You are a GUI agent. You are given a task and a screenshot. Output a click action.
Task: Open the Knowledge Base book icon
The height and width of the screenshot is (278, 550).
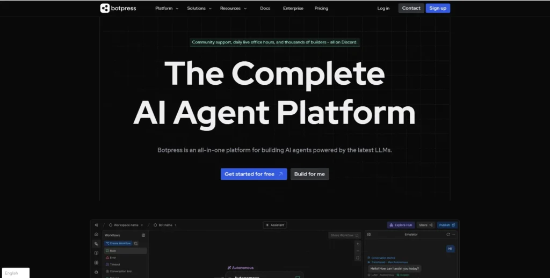click(97, 253)
